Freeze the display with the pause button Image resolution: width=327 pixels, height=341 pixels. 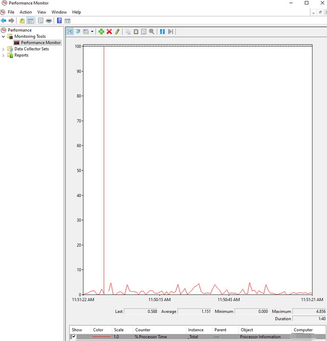tap(162, 32)
